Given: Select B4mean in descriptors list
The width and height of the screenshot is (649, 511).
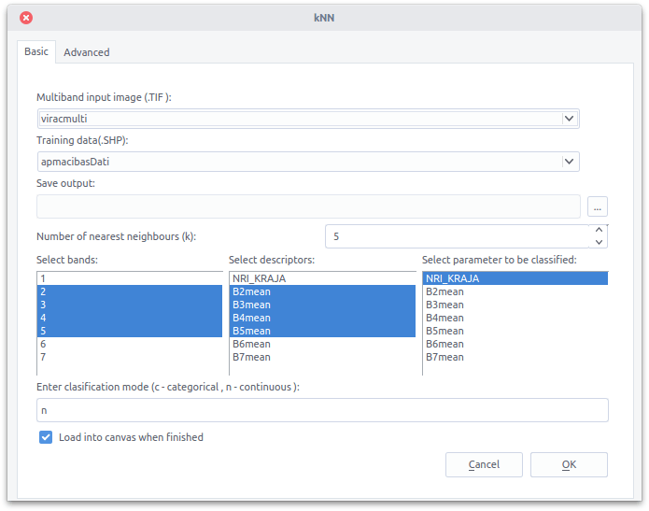Looking at the screenshot, I should pos(322,318).
